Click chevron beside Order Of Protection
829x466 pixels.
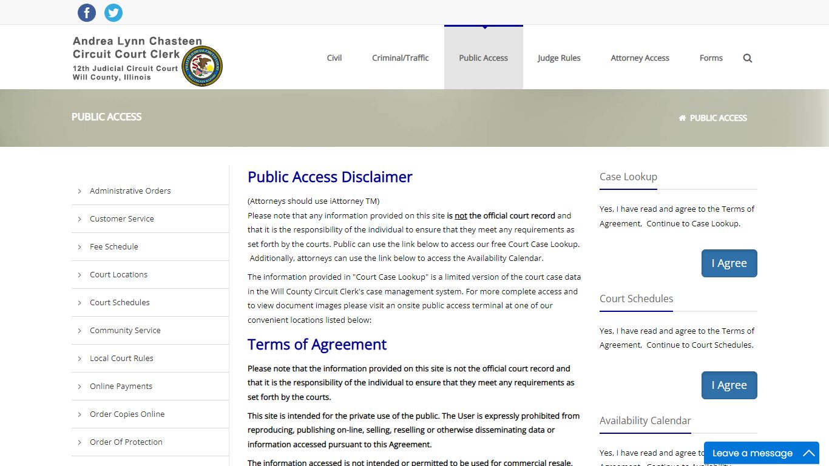[x=80, y=442]
